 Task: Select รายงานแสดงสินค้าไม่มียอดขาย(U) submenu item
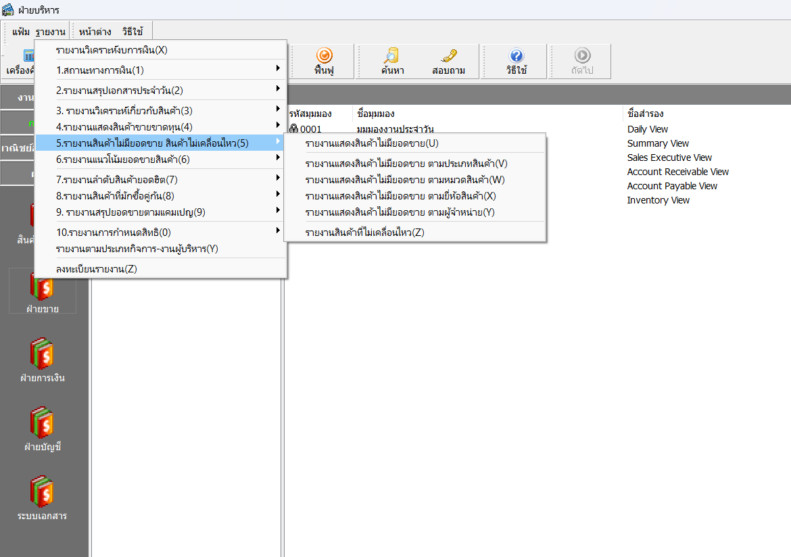tap(372, 143)
